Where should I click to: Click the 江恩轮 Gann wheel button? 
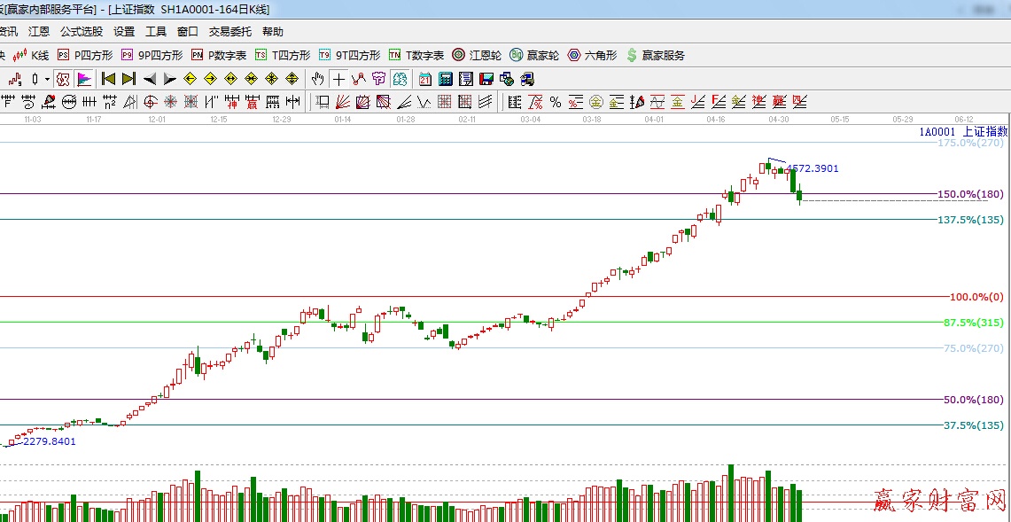(x=476, y=55)
